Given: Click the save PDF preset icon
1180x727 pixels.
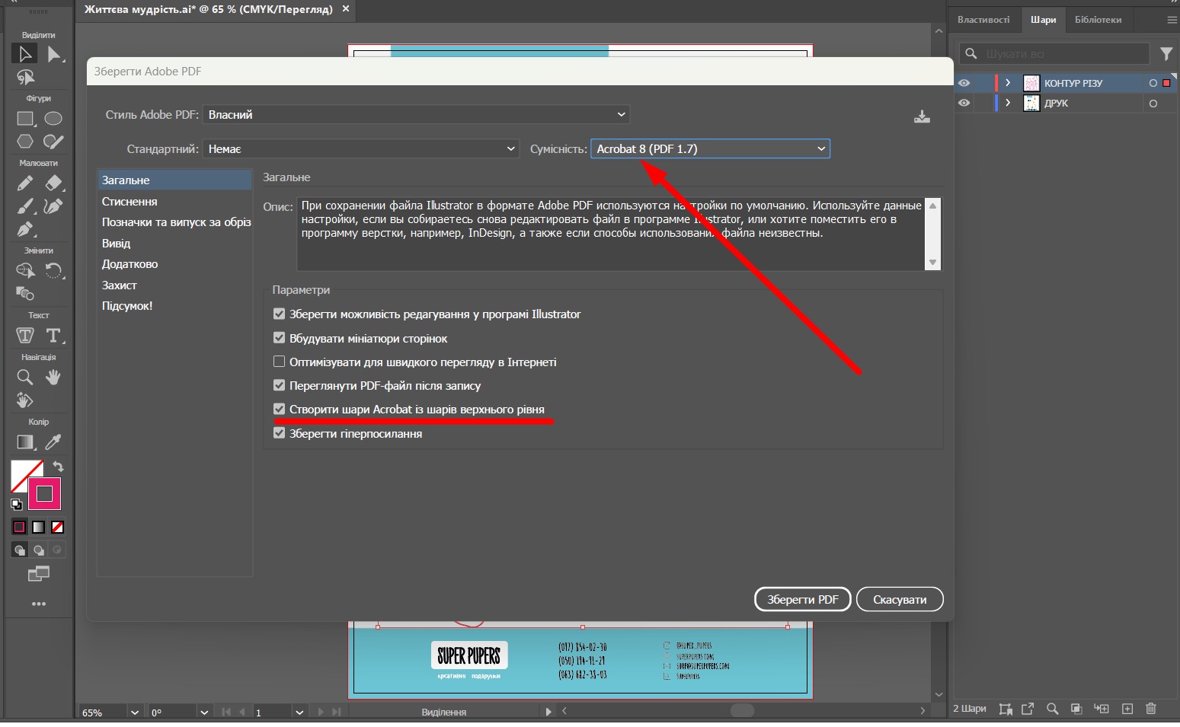Looking at the screenshot, I should [922, 116].
